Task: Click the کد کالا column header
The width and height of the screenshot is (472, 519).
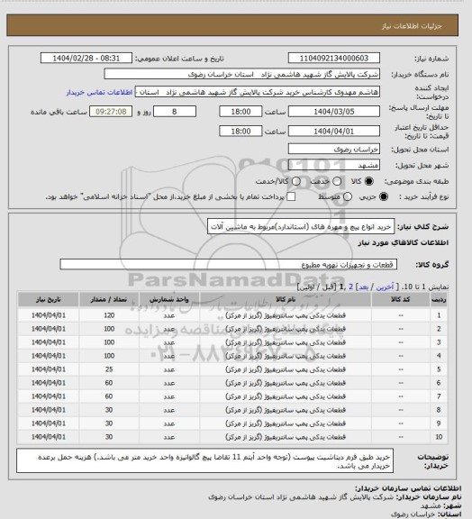Action: (401, 299)
